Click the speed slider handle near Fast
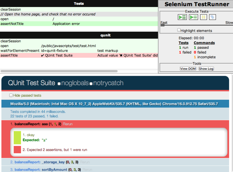233x172 pixels. tap(163, 25)
